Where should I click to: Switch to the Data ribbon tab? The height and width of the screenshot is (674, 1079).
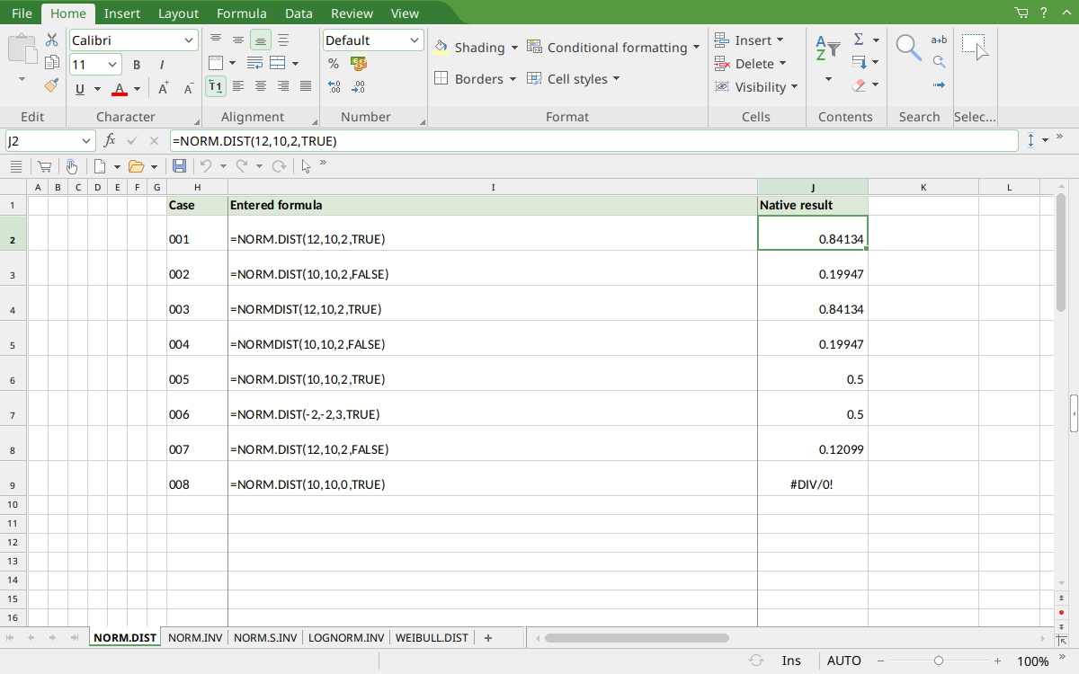point(299,13)
